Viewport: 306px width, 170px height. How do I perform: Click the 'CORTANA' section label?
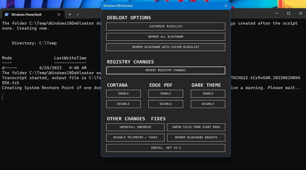[117, 85]
